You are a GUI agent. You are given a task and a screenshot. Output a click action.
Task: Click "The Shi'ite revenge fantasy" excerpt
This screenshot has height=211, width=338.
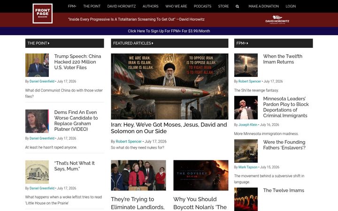click(x=256, y=90)
